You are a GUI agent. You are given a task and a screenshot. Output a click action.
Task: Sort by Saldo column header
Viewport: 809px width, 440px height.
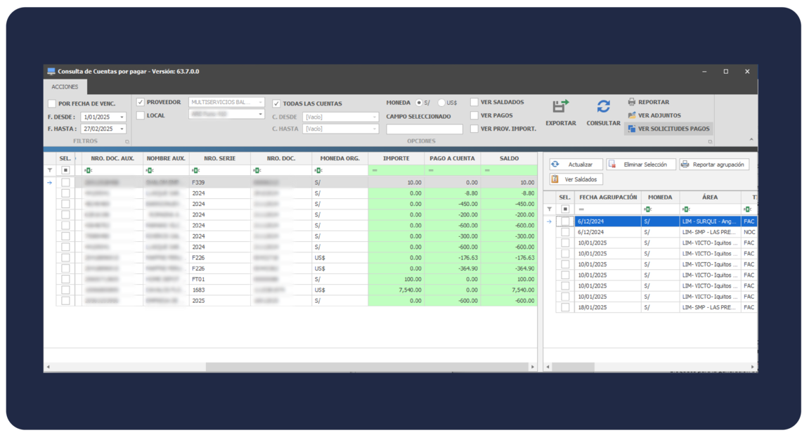click(509, 159)
